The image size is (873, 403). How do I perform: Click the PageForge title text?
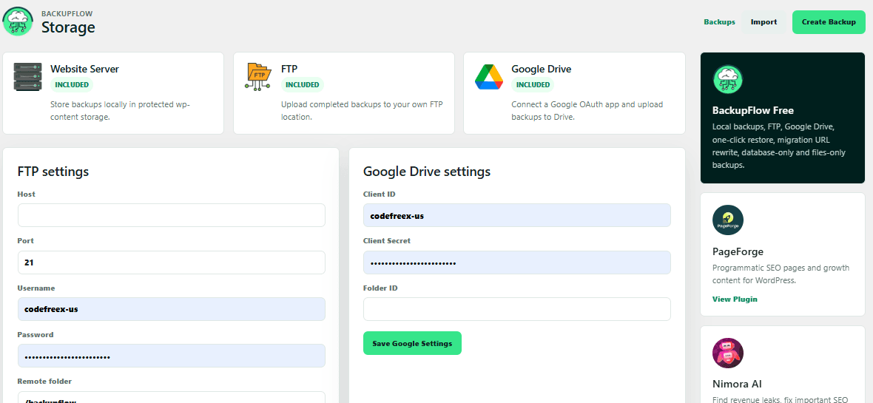pos(738,251)
